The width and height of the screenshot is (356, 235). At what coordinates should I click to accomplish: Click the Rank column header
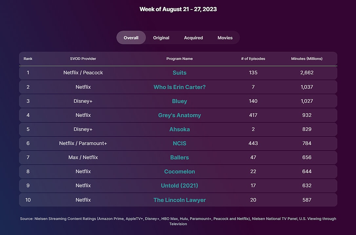click(x=28, y=59)
